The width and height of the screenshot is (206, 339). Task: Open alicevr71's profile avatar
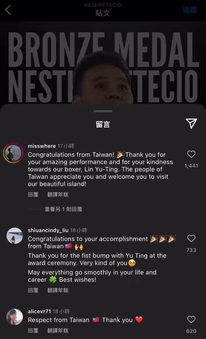[x=15, y=317]
